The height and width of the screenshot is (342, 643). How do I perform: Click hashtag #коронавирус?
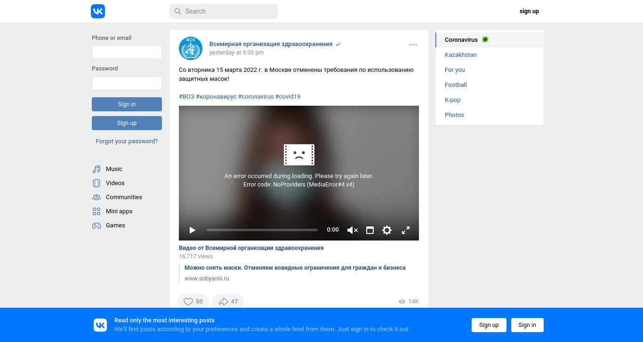[x=216, y=97]
